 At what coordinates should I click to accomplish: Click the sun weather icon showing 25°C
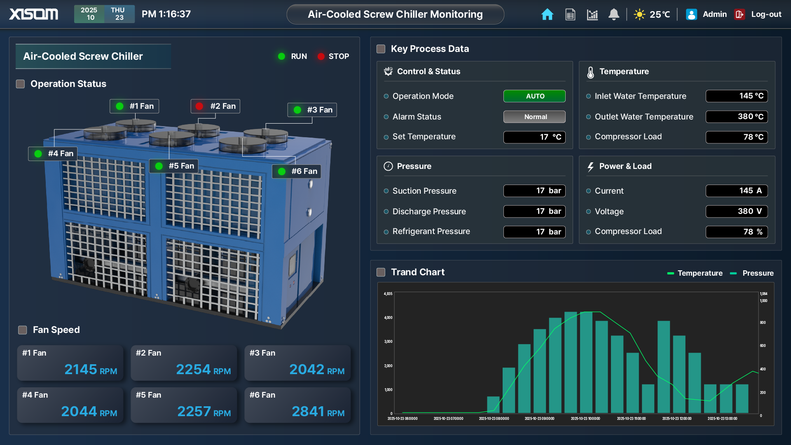point(639,14)
